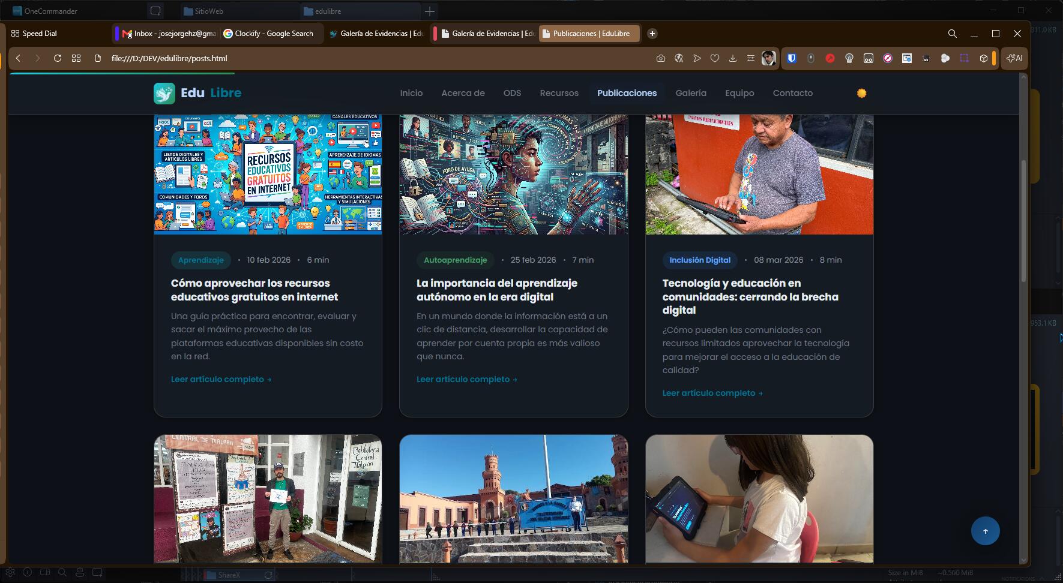
Task: Click the Aprendizaje category tag
Action: (200, 260)
